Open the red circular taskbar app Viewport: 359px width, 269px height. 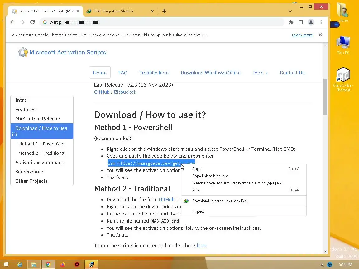coord(77,264)
